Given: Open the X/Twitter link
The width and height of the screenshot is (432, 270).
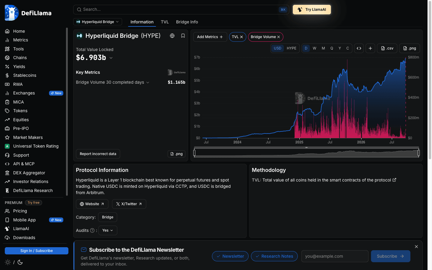Looking at the screenshot, I should [129, 204].
